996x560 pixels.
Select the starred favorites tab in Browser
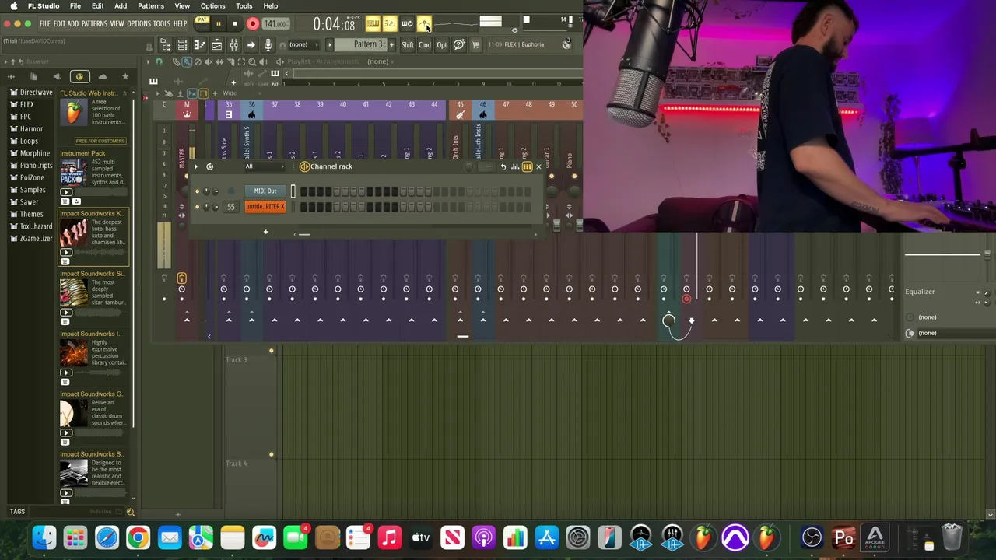[125, 76]
